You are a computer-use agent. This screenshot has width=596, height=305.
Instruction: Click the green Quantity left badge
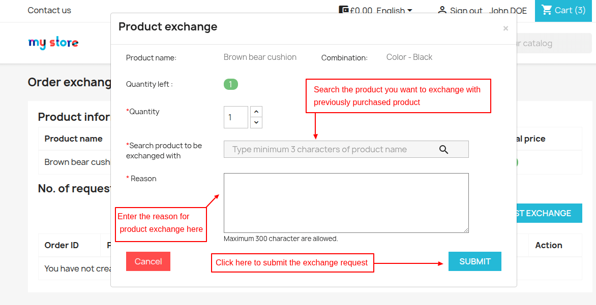coord(231,84)
